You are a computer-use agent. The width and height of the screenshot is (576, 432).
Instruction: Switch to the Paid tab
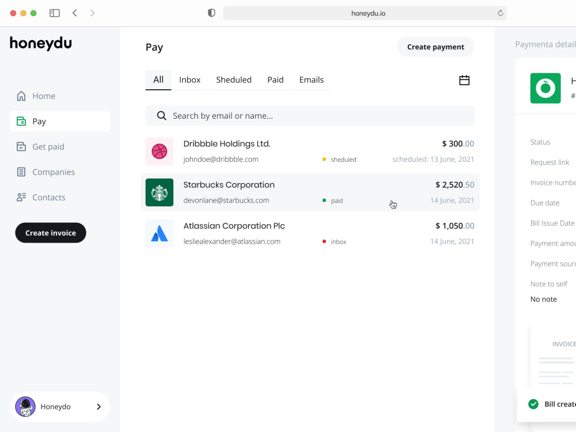[275, 79]
